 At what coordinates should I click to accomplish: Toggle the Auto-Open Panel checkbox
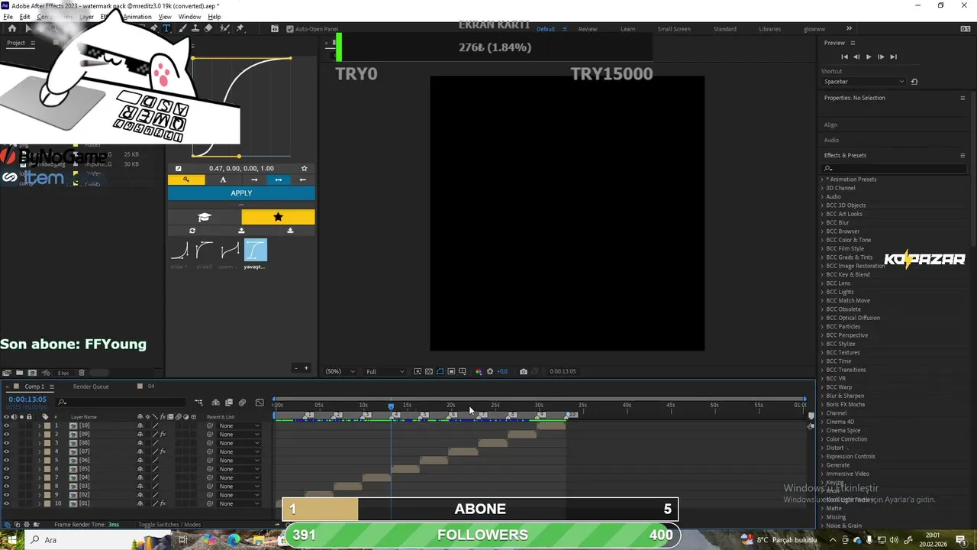[290, 29]
